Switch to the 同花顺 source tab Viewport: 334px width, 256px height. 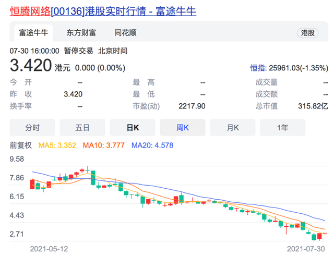(x=125, y=33)
